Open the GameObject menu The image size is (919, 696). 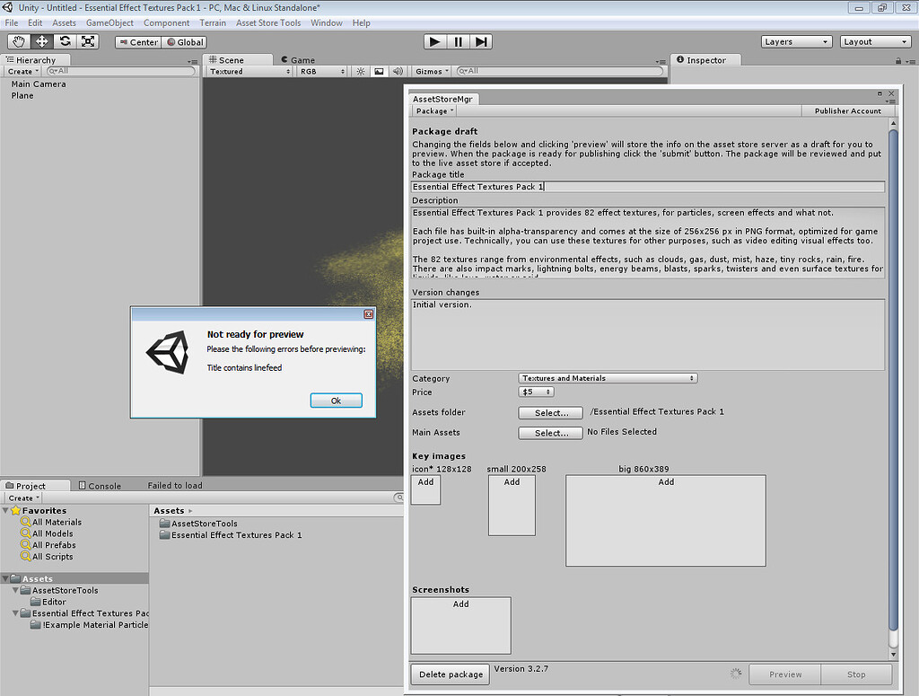[110, 22]
